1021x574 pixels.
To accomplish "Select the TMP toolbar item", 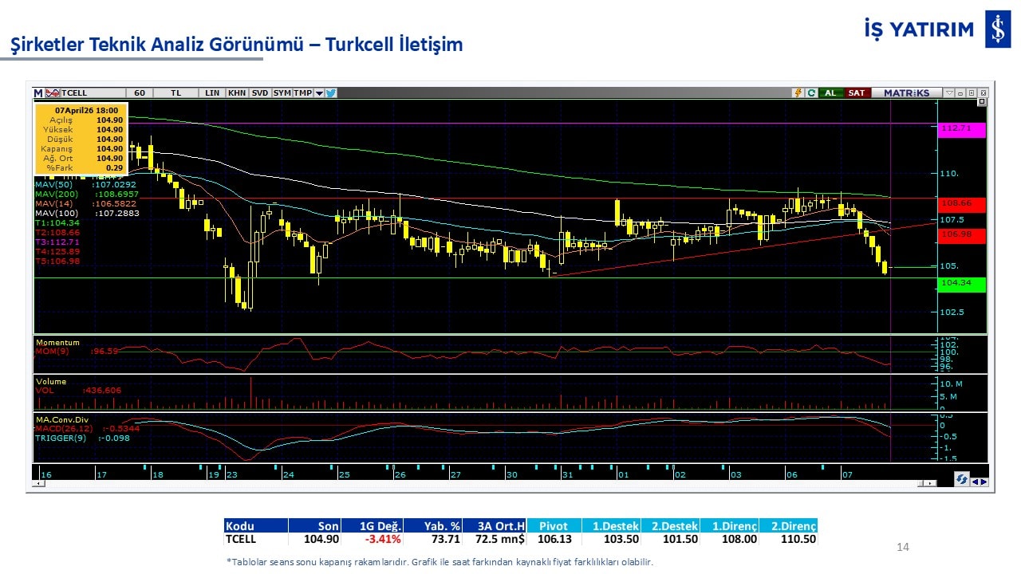I will (302, 93).
